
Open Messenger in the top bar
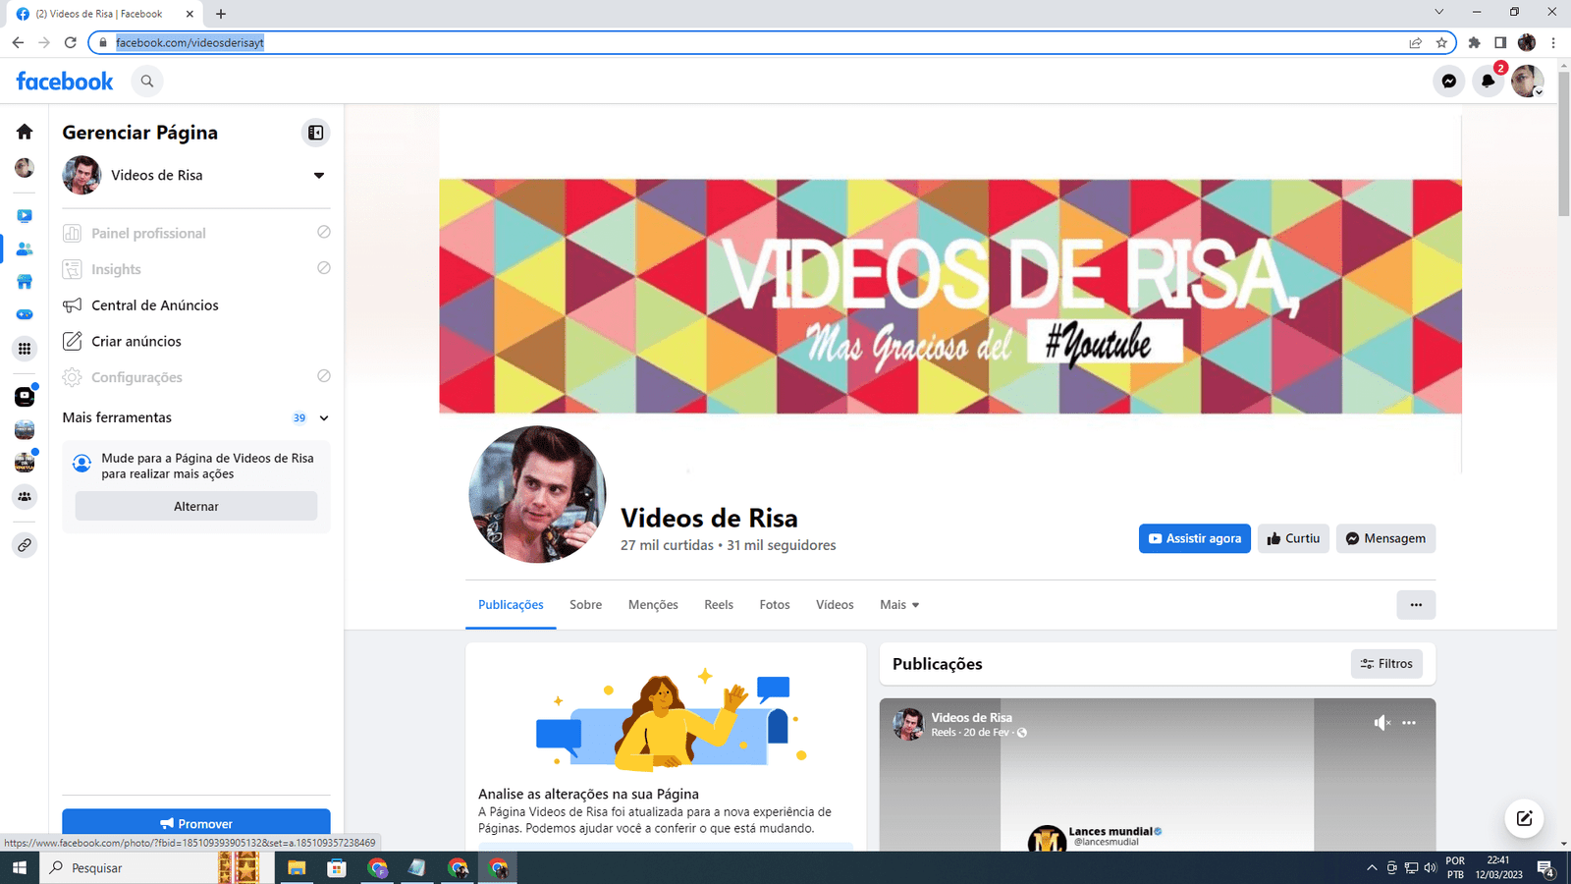[1449, 82]
